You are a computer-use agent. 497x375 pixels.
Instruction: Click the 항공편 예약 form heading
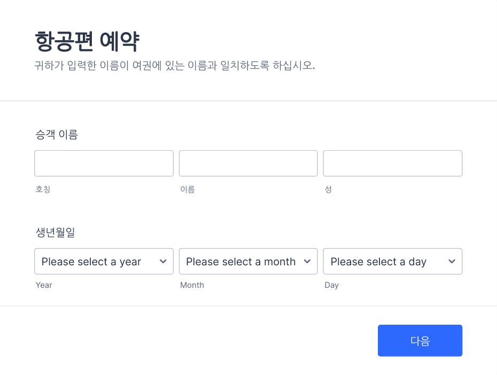tap(87, 41)
